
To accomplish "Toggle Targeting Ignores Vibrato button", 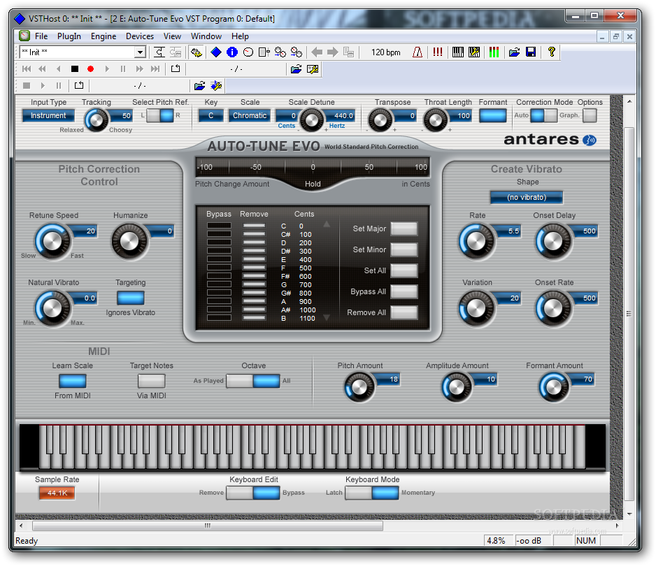I will coord(131,298).
